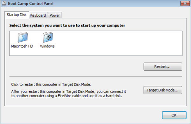Click the "Select the system" heading text
191x124 pixels.
click(67, 25)
